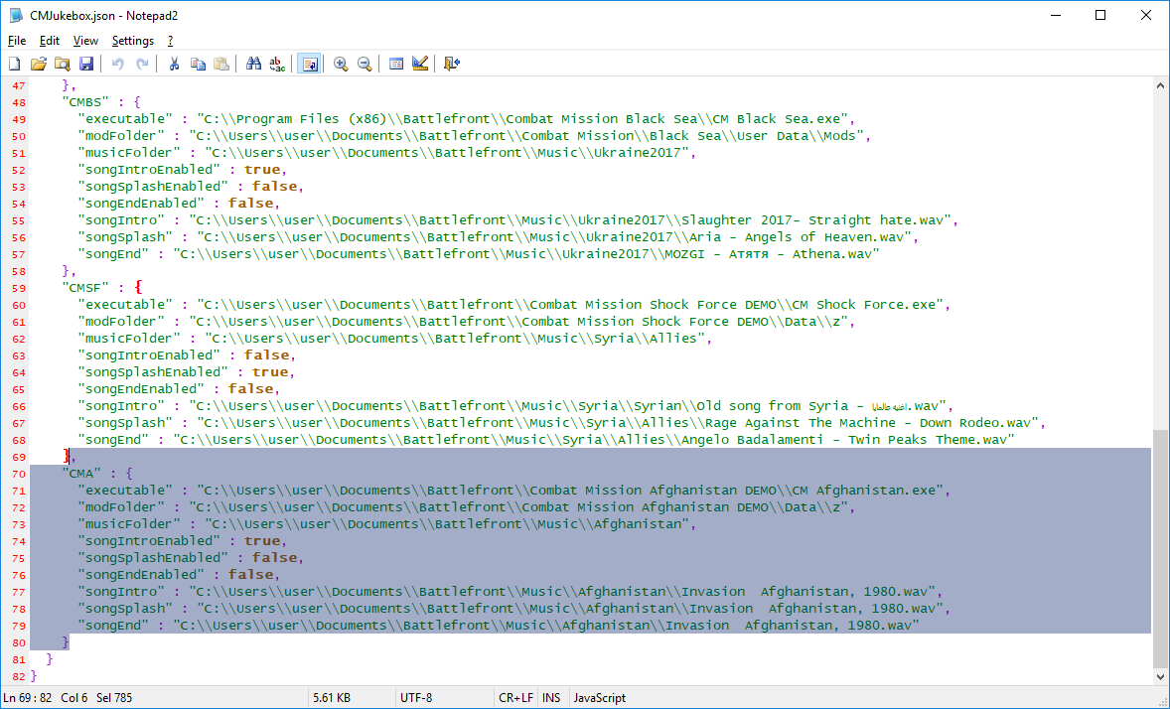Click the UTF-8 encoding status entry

416,698
